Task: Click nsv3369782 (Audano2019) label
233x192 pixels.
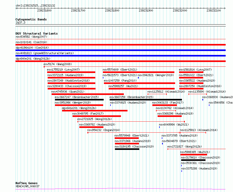Action: pos(97,125)
